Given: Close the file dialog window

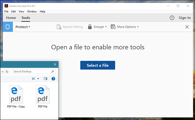Looking at the screenshot, I should click(55, 64).
